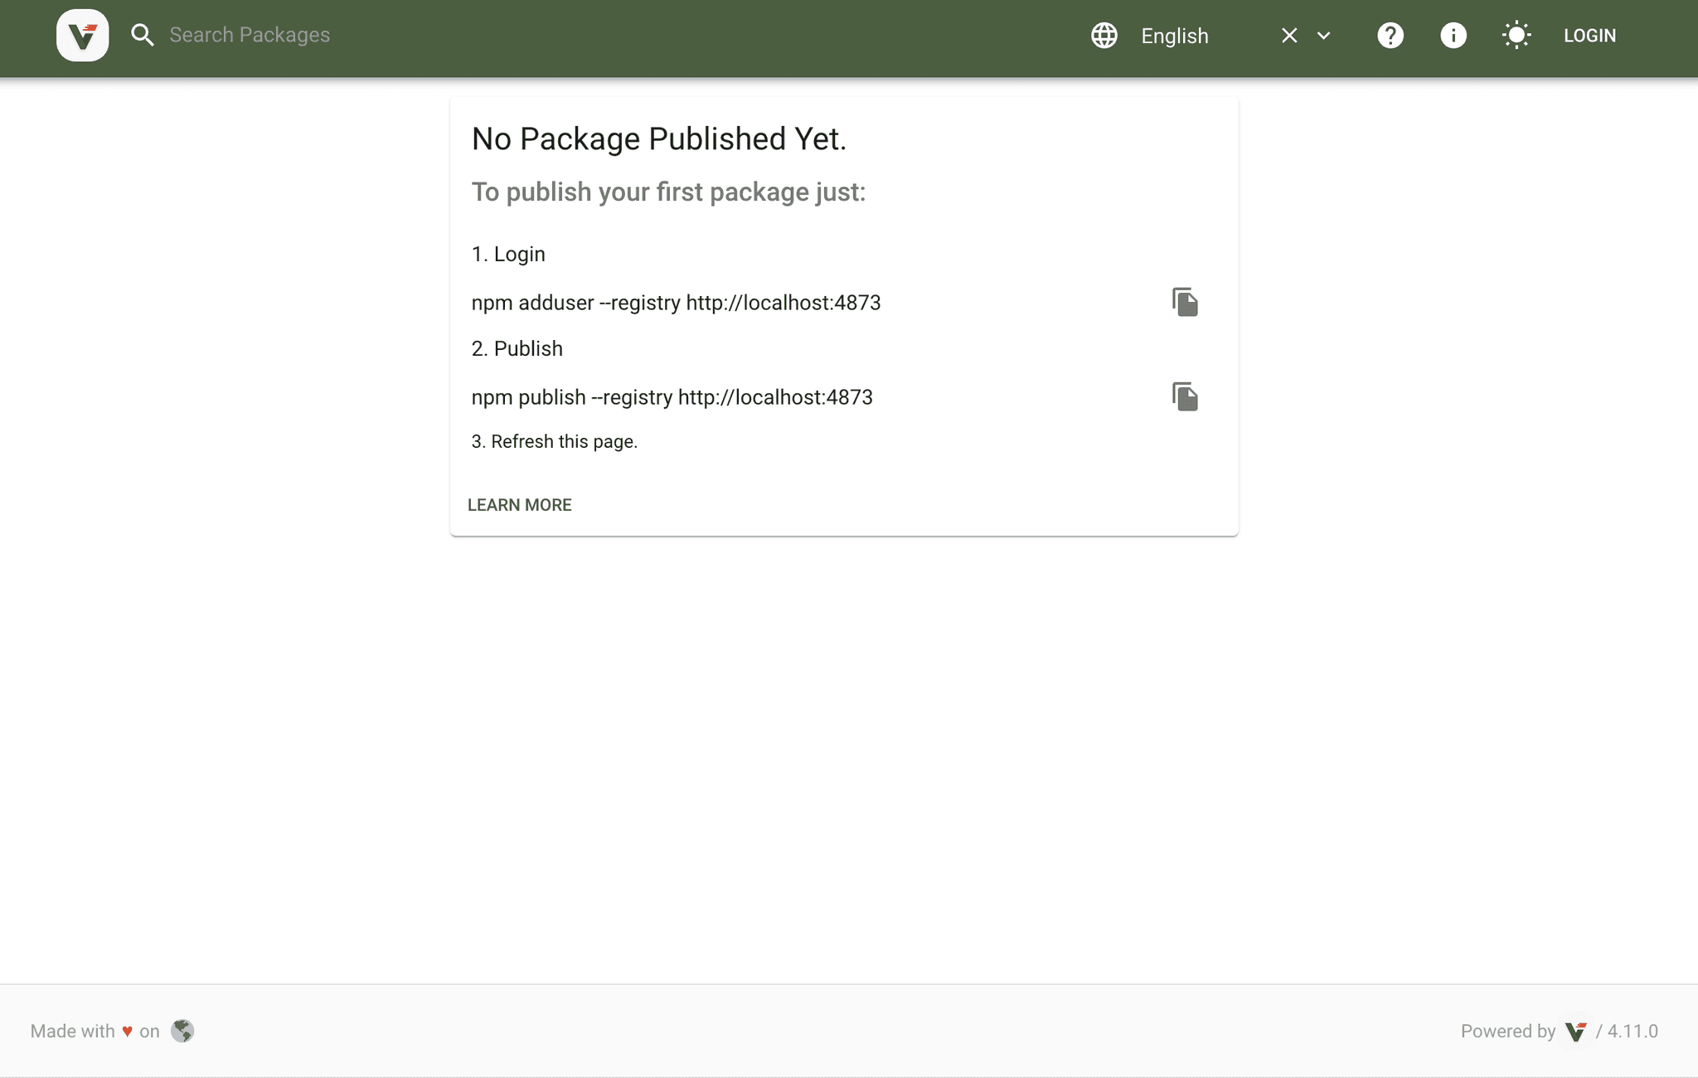The height and width of the screenshot is (1078, 1698).
Task: Toggle dark mode with sun icon
Action: [1516, 36]
